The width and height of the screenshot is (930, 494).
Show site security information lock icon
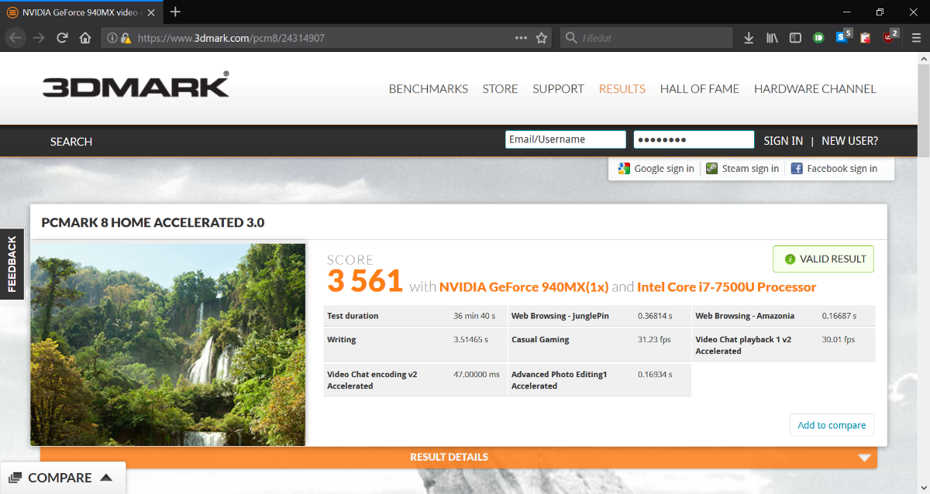pos(125,38)
